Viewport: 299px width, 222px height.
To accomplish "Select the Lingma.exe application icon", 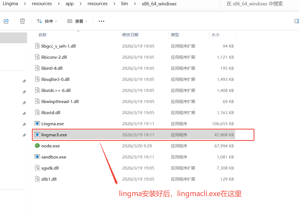I will [x=37, y=123].
